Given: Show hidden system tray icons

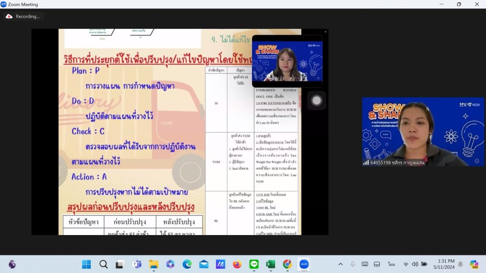Looking at the screenshot, I should click(340, 264).
